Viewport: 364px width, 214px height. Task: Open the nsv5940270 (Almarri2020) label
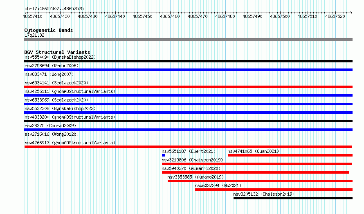(x=191, y=168)
